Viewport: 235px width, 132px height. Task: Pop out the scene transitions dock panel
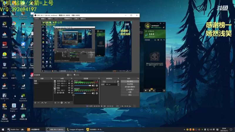click(118, 78)
